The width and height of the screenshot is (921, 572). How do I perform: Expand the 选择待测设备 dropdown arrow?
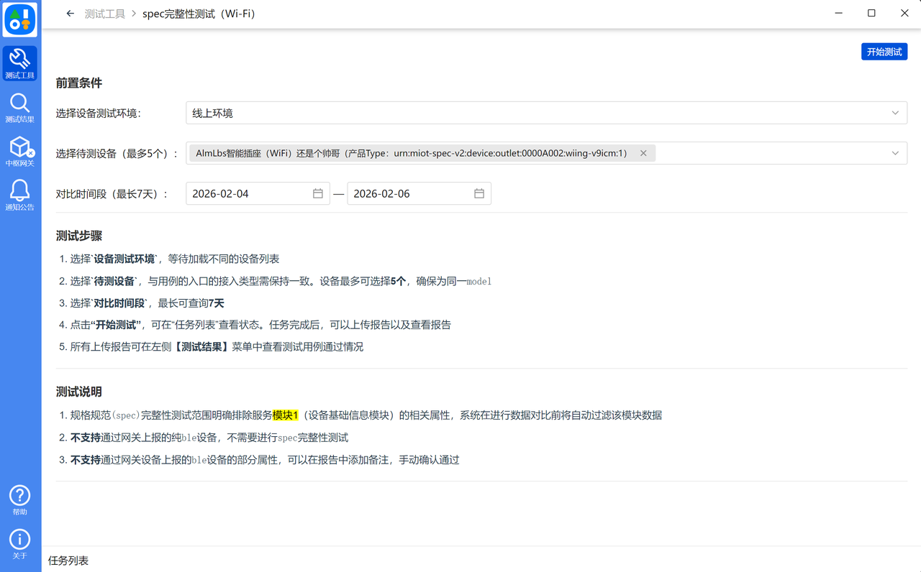(895, 153)
